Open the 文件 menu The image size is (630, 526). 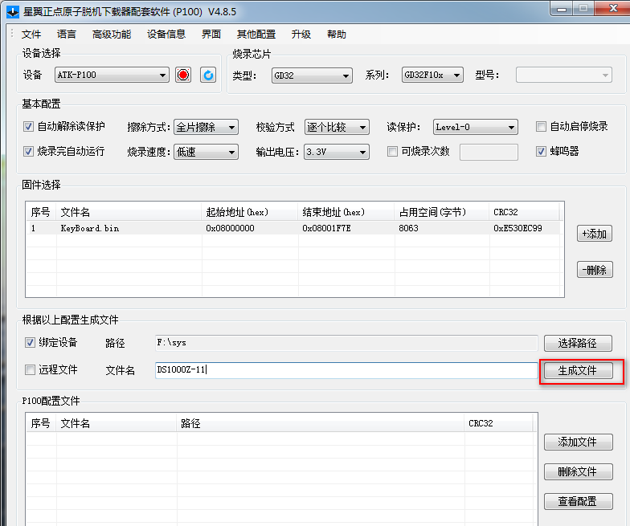[x=31, y=35]
